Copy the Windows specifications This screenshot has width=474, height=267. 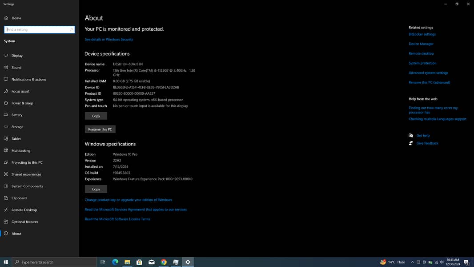pyautogui.click(x=96, y=189)
